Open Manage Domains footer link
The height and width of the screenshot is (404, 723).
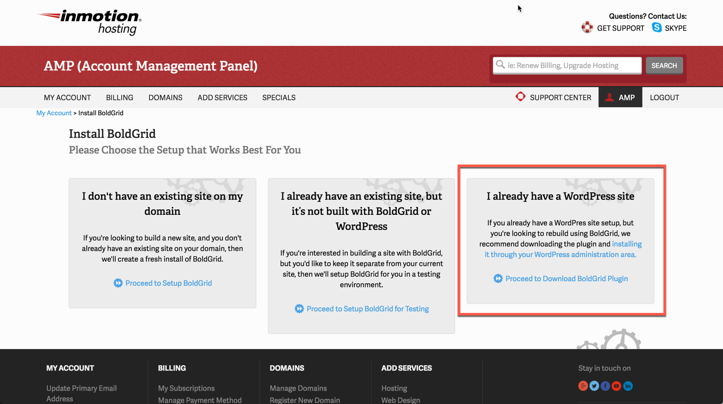pyautogui.click(x=298, y=388)
